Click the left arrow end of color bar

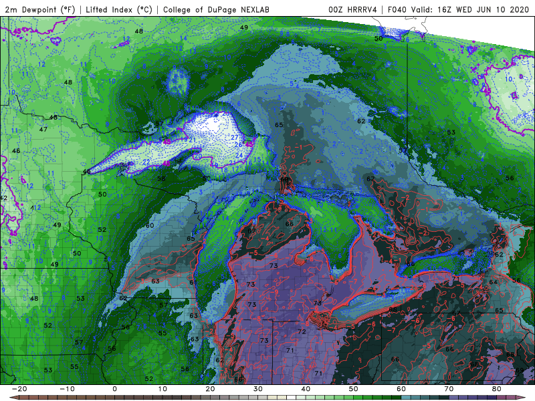tap(13, 398)
